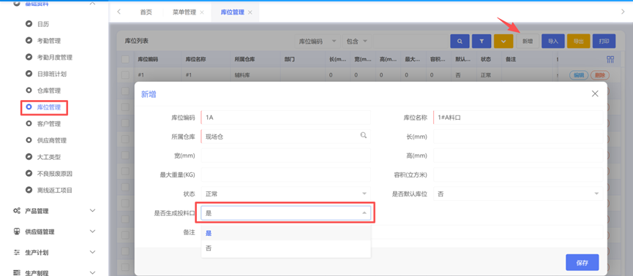Click the 不良报废原因 sidebar icon

pos(29,173)
